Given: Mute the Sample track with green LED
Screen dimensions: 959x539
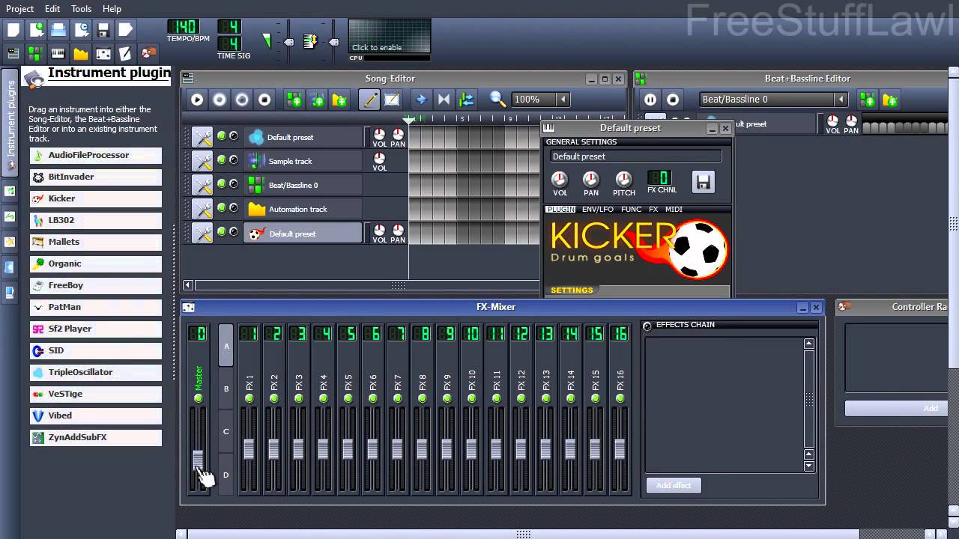Looking at the screenshot, I should pyautogui.click(x=221, y=159).
